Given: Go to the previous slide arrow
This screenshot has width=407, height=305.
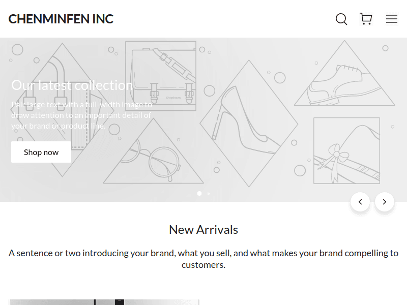Looking at the screenshot, I should coord(360,202).
